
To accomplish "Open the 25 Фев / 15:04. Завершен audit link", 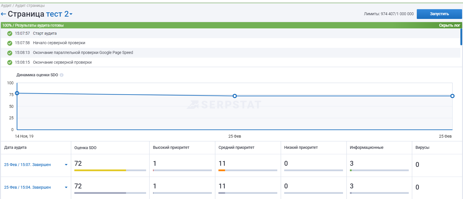I will (27, 187).
